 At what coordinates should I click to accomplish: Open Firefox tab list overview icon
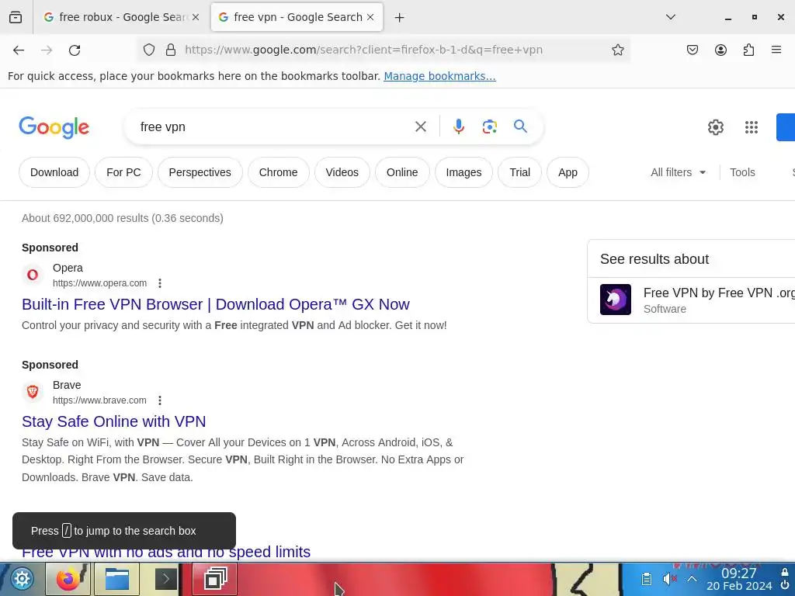(x=16, y=17)
